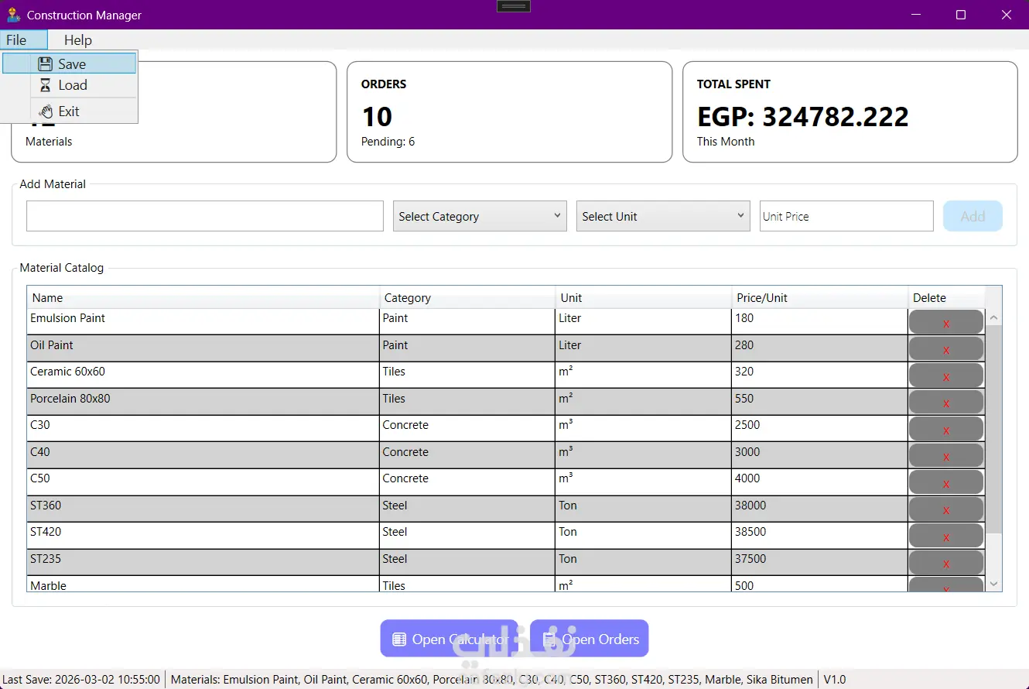Click the 550 price cell

(819, 402)
